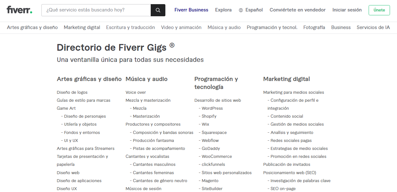Open the Fotografía category

tap(314, 27)
